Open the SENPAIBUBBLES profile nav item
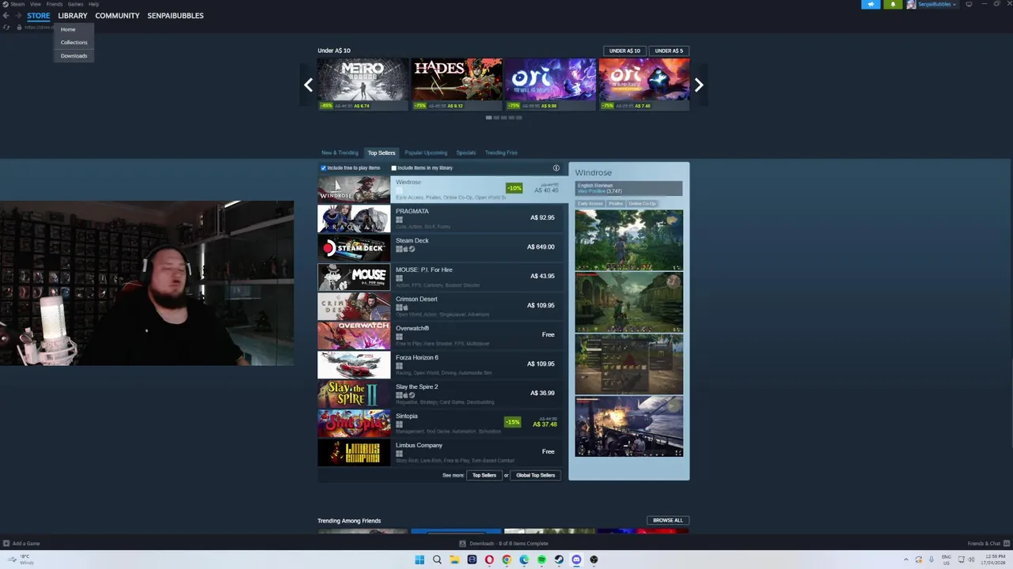1013x569 pixels. click(x=175, y=16)
